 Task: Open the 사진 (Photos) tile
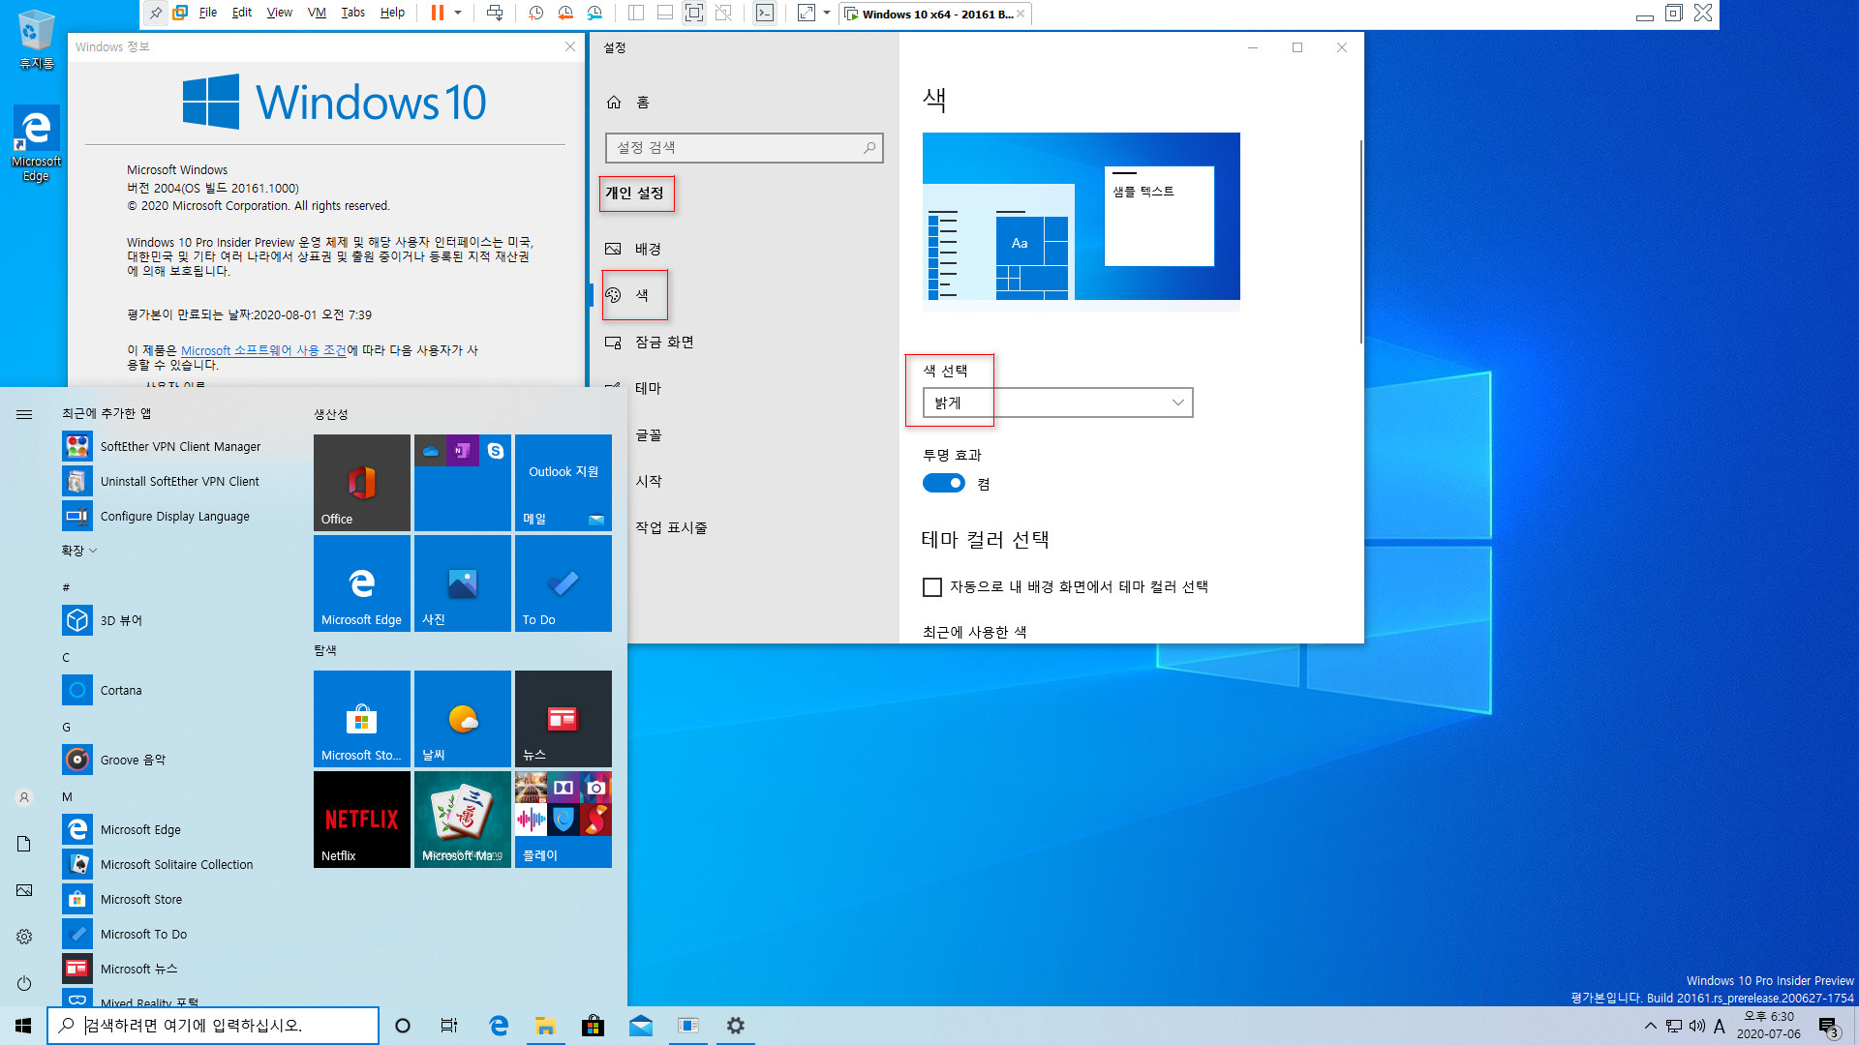click(463, 583)
